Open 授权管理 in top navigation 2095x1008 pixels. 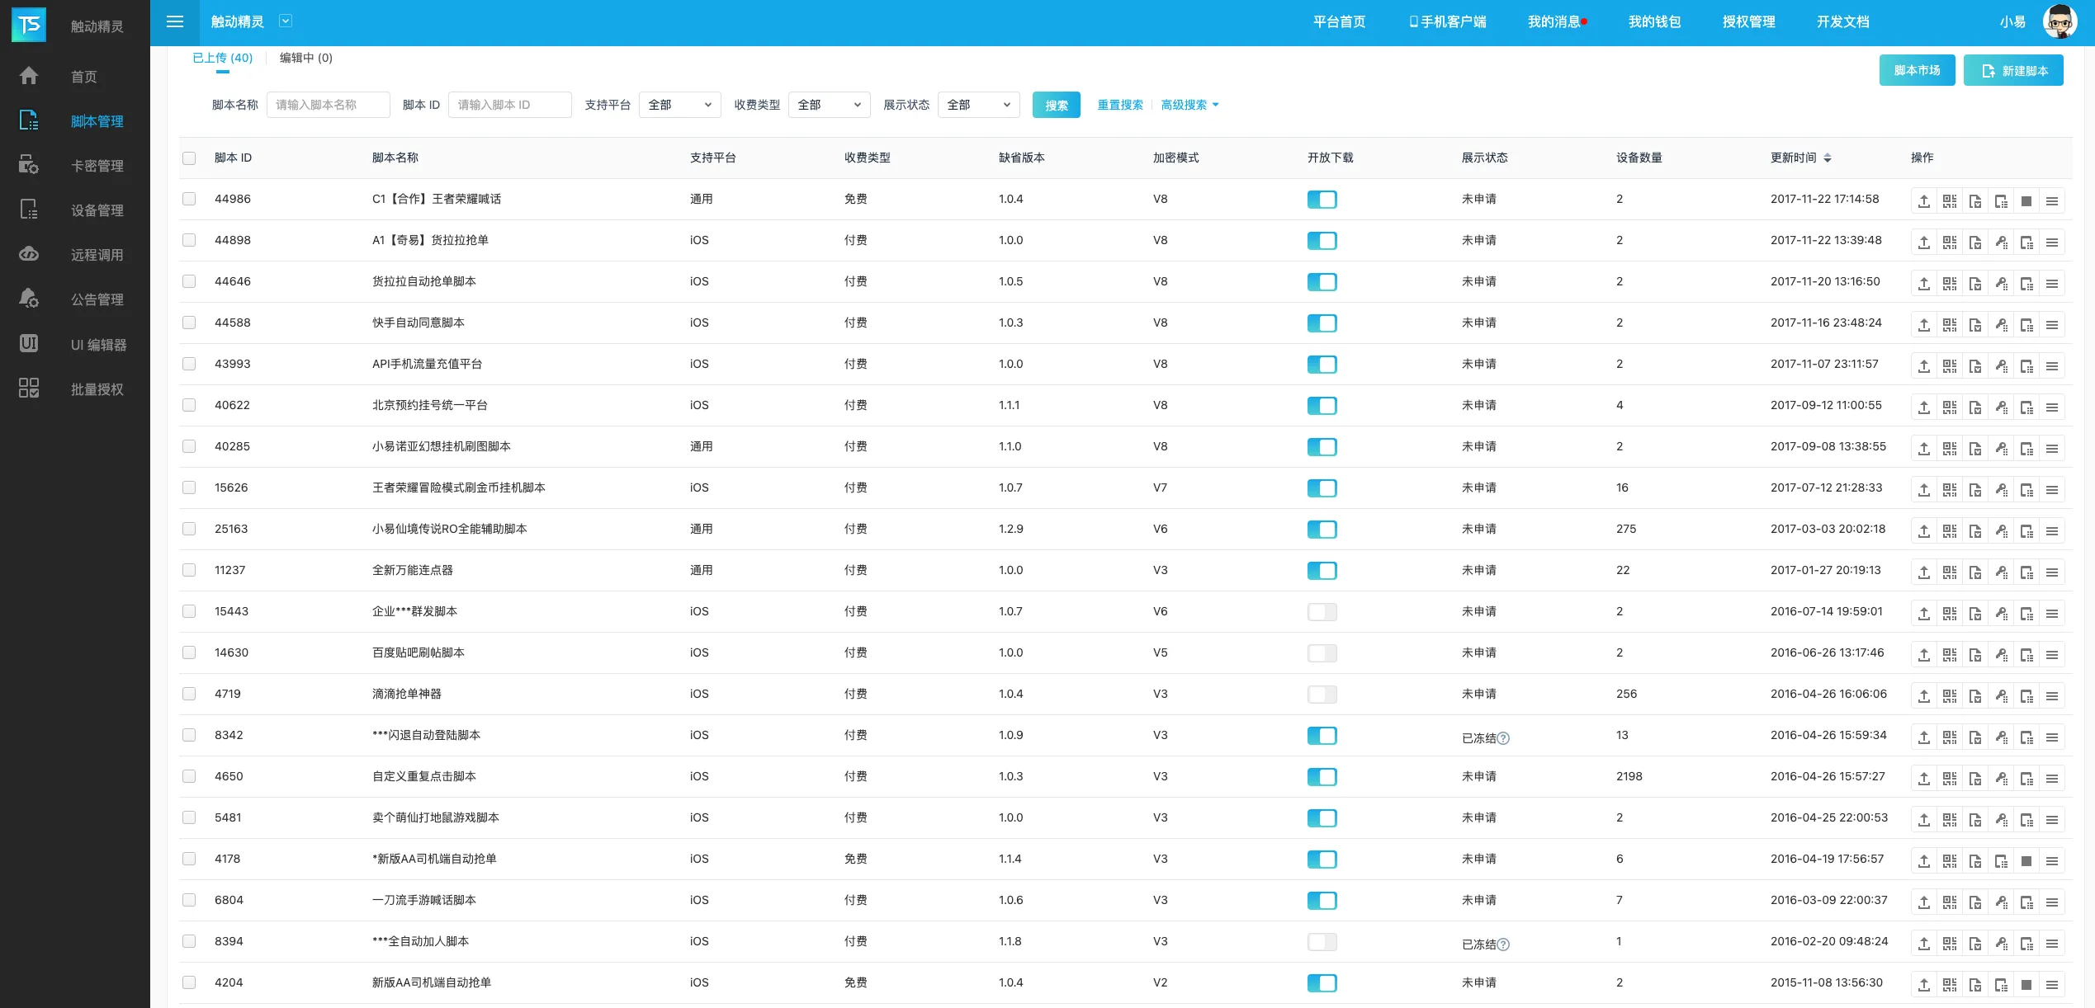pyautogui.click(x=1748, y=22)
